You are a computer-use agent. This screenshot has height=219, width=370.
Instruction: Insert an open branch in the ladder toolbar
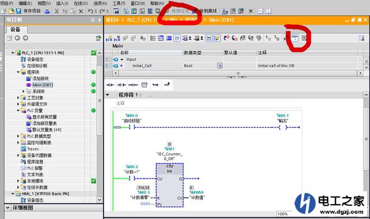[x=156, y=85]
